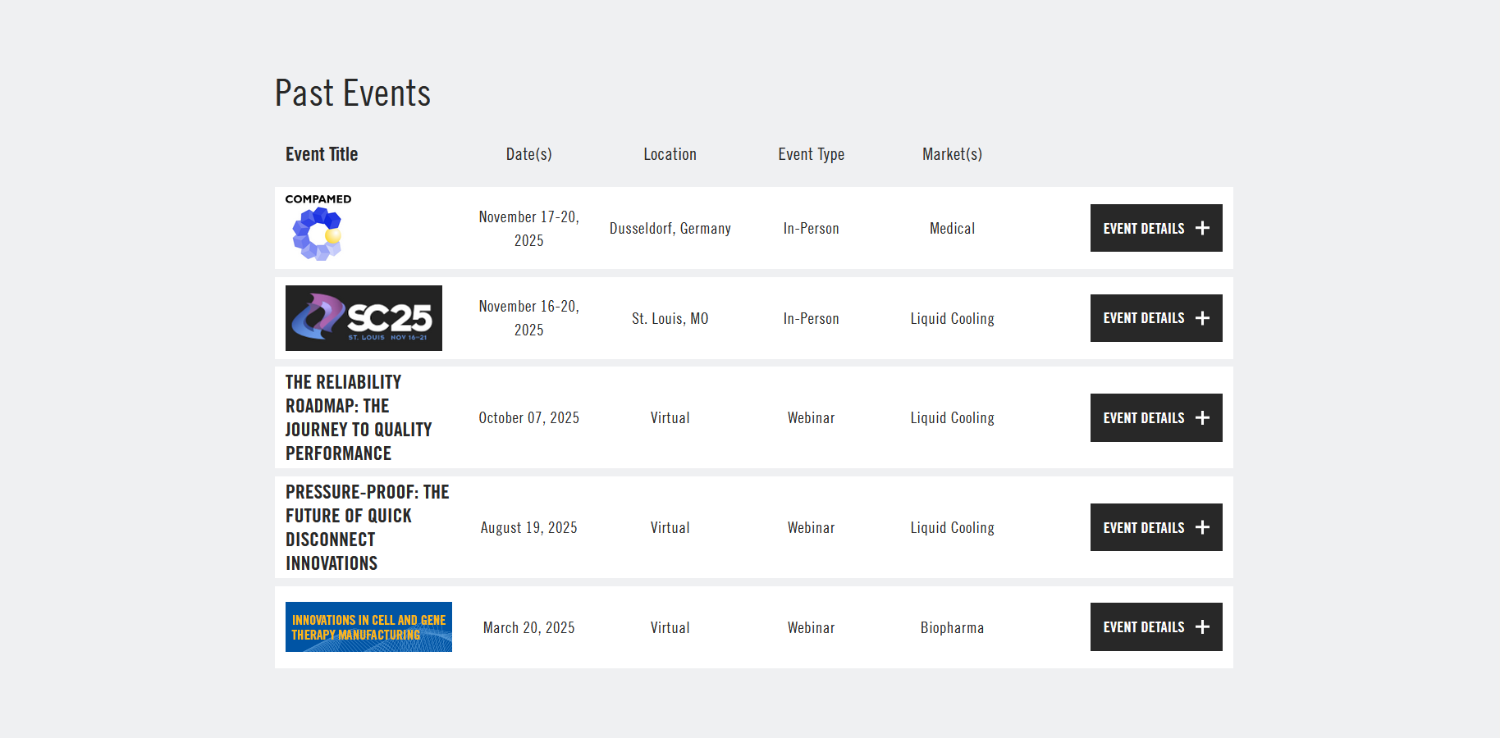The height and width of the screenshot is (738, 1500).
Task: Open the SC25 St. Louis logo image
Action: click(364, 318)
